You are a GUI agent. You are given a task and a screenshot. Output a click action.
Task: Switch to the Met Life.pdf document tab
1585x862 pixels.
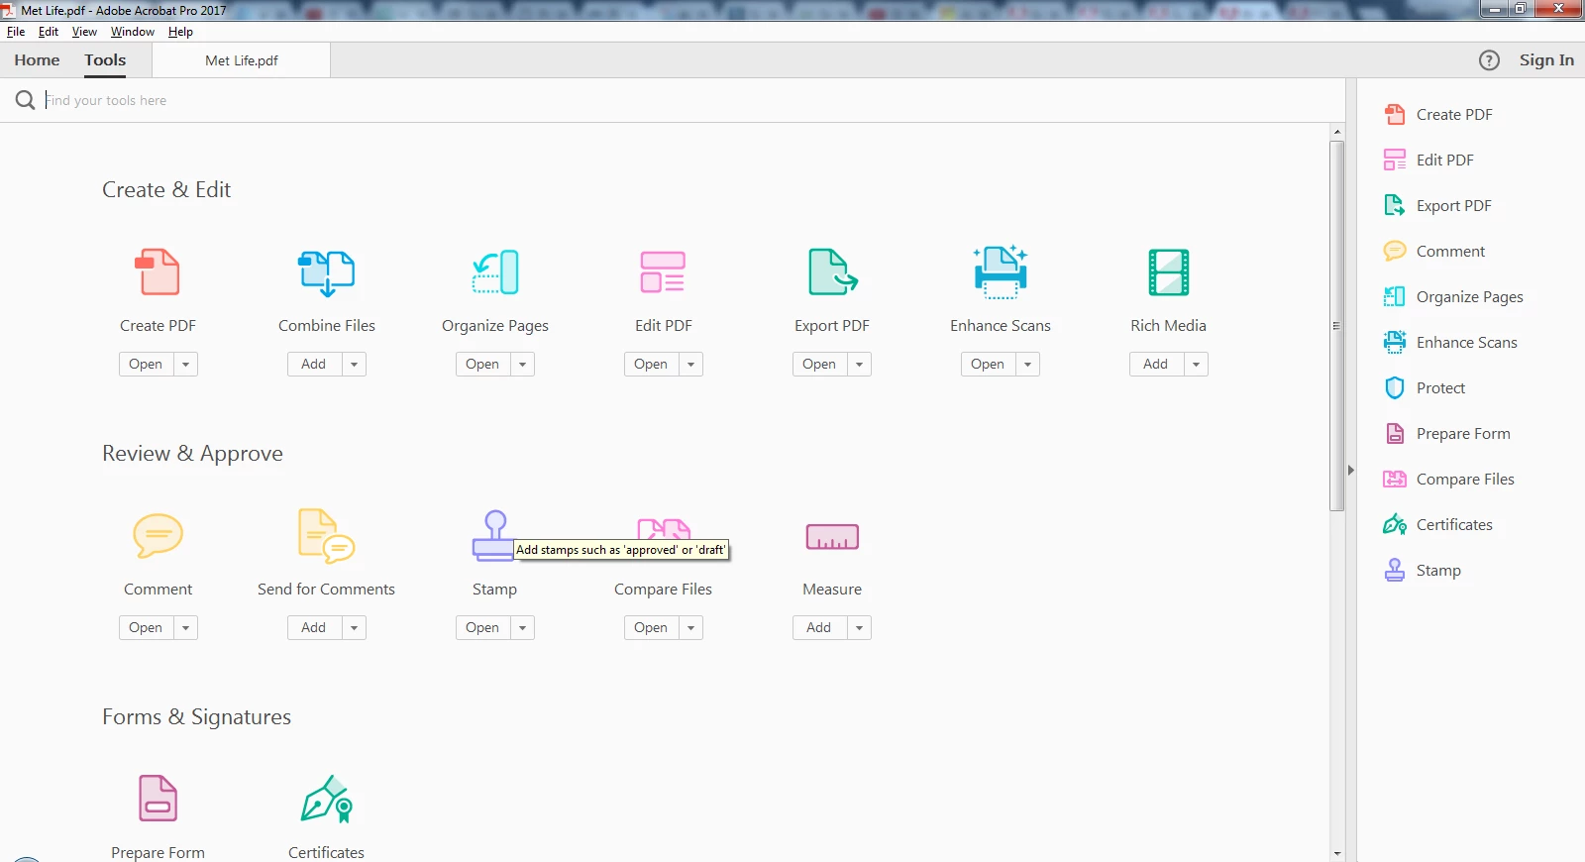(242, 60)
